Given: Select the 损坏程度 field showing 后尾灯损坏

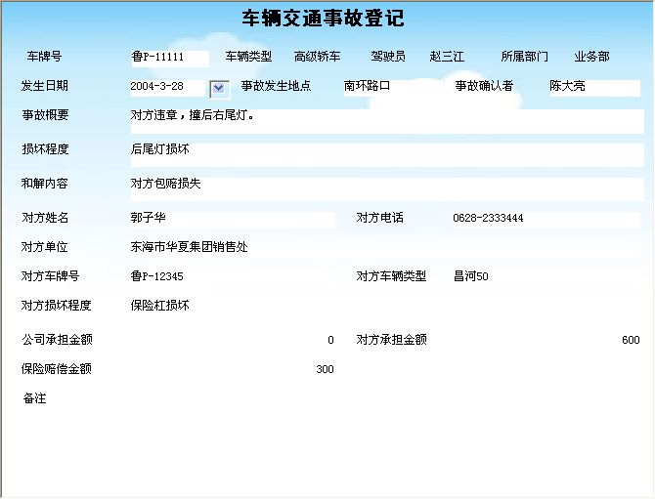Looking at the screenshot, I should pyautogui.click(x=386, y=154).
